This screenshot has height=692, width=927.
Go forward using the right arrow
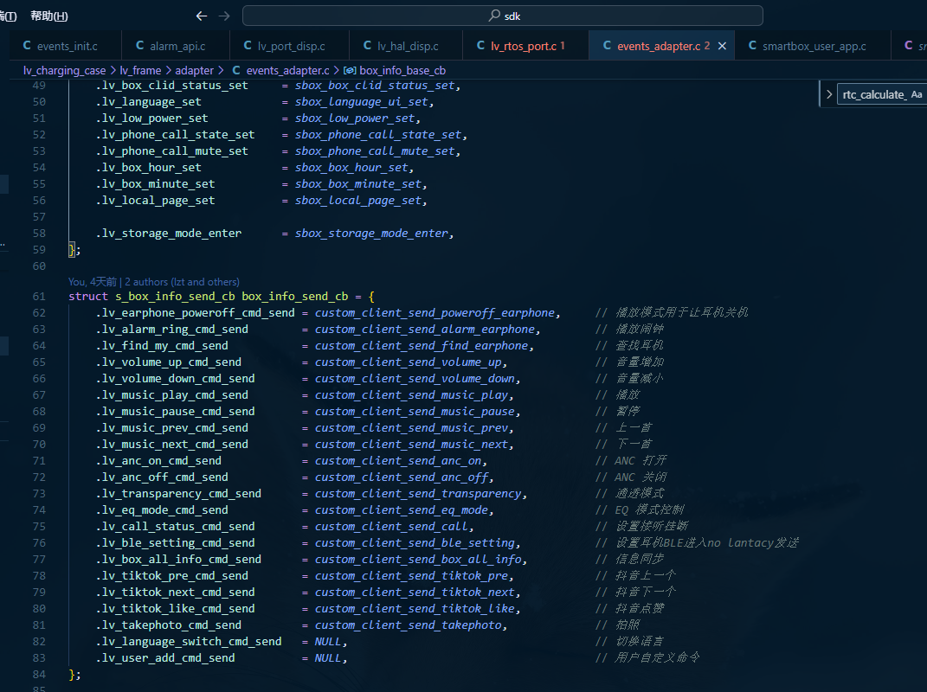point(224,16)
